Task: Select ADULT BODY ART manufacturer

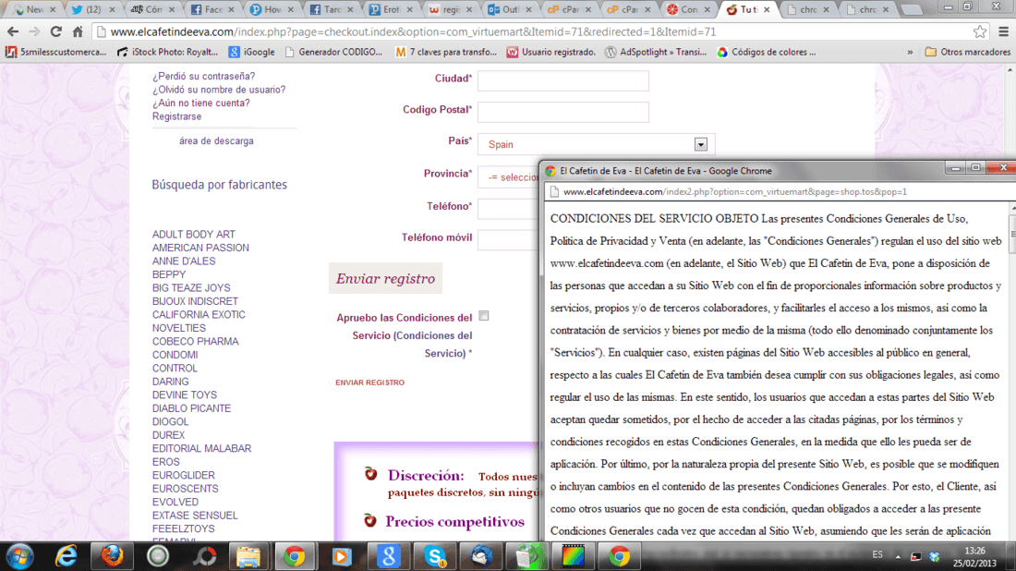Action: (194, 234)
